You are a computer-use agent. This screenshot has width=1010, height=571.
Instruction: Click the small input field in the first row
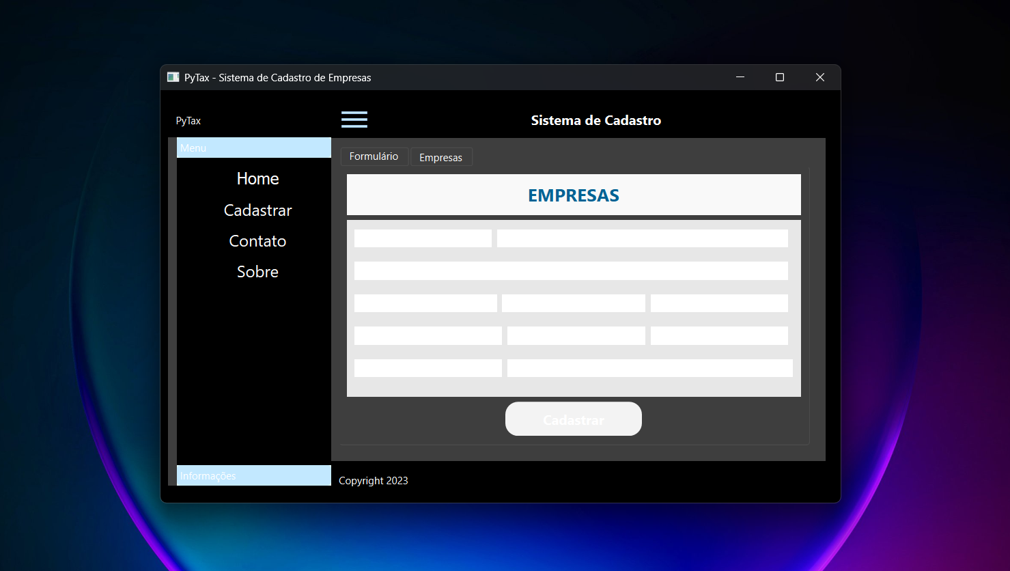(422, 238)
